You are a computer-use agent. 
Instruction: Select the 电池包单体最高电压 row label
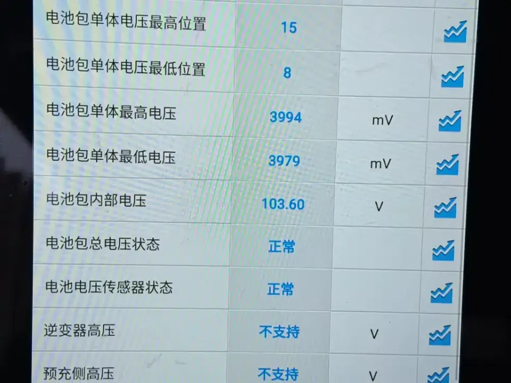[x=111, y=111]
